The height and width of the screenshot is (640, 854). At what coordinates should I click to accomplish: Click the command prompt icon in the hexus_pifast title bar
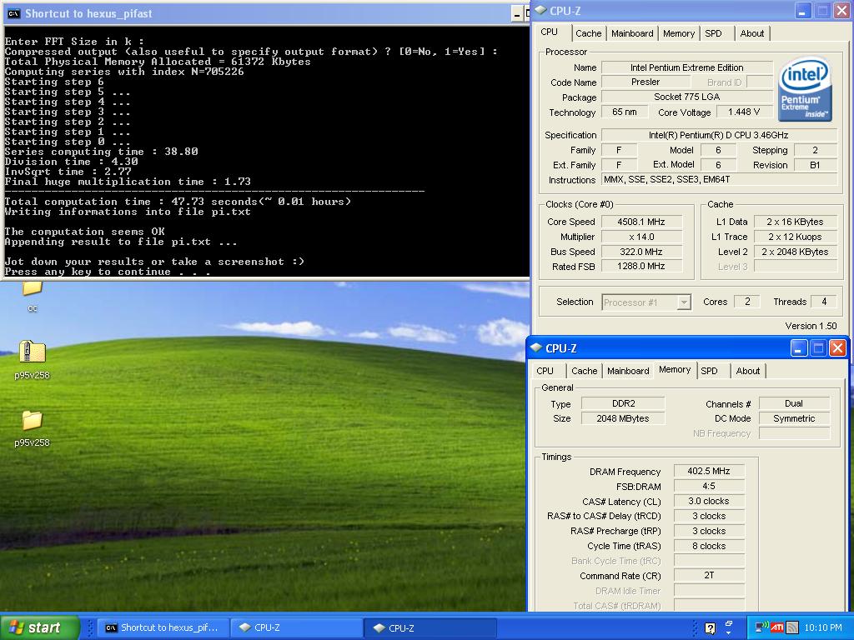[x=14, y=13]
